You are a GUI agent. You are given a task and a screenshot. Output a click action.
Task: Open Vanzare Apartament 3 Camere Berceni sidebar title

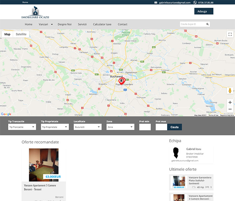click(x=200, y=197)
